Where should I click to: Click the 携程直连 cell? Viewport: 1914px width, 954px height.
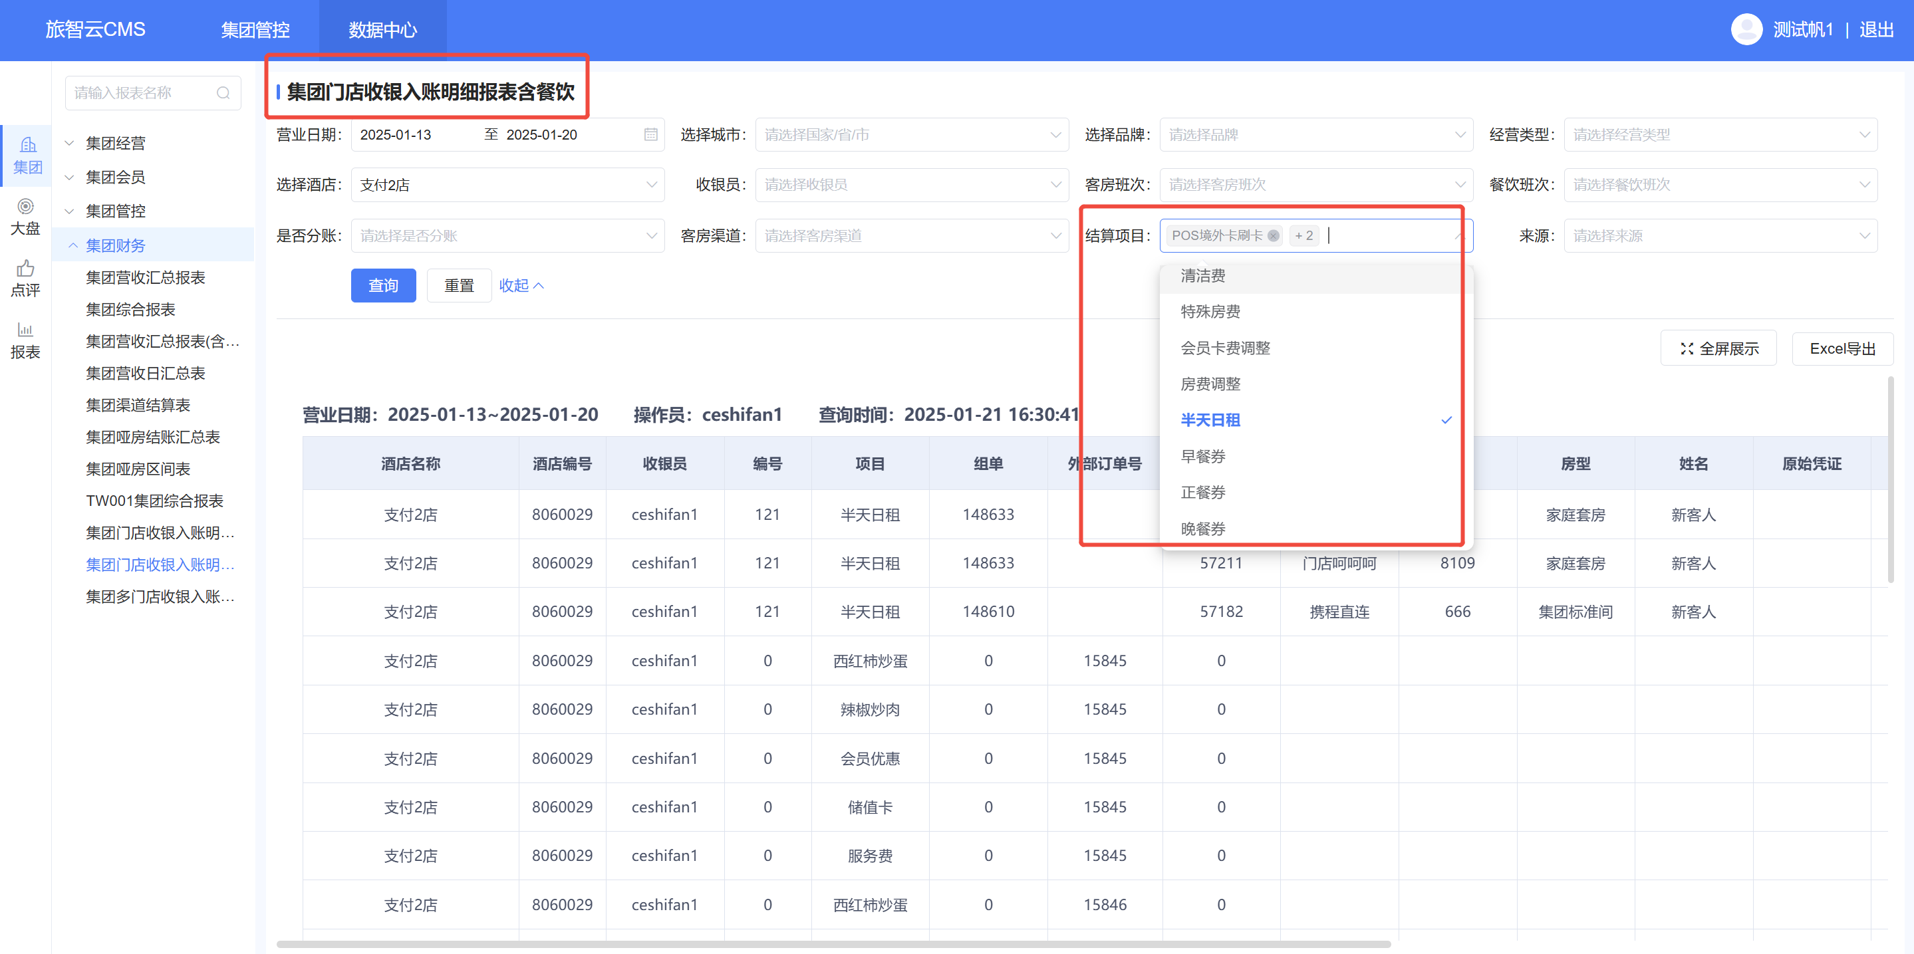pyautogui.click(x=1339, y=612)
